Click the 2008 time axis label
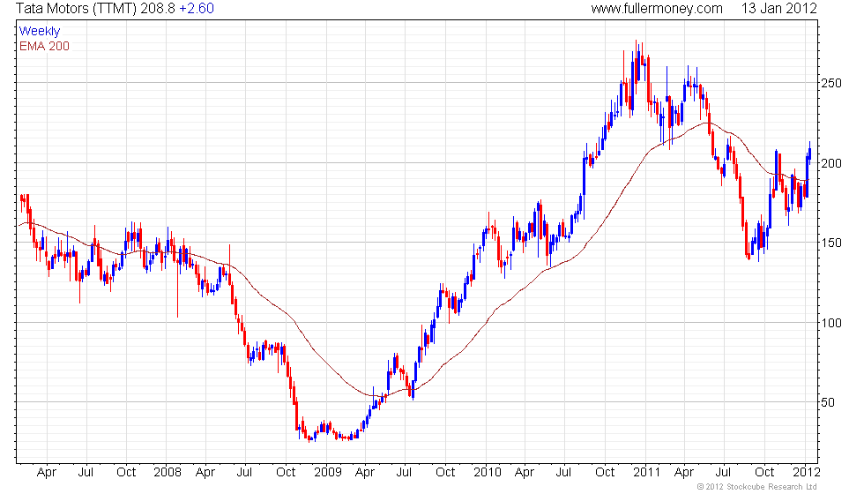The width and height of the screenshot is (864, 494). tap(168, 473)
